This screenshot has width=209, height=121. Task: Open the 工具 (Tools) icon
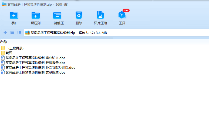pyautogui.click(x=122, y=15)
